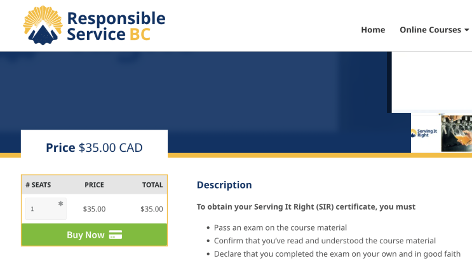Select the beer tap photo thumbnail
This screenshot has height=263, width=472.
point(456,133)
